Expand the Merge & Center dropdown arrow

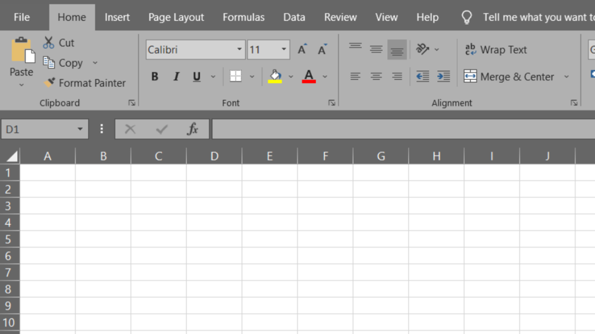point(566,77)
